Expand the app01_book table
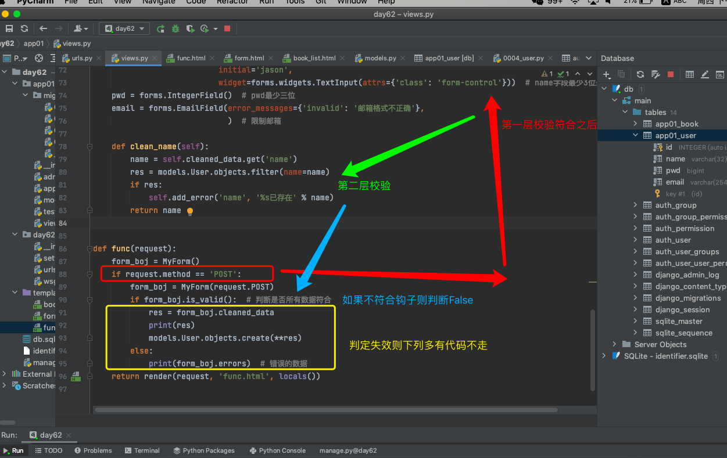The width and height of the screenshot is (727, 458). pos(636,124)
